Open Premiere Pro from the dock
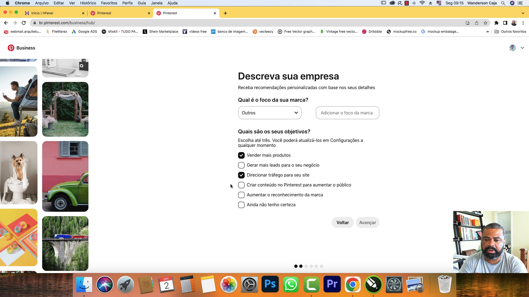This screenshot has height=297, width=529. click(x=332, y=285)
